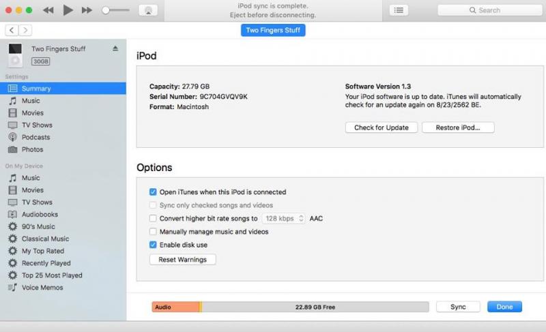Click the Reset Warnings button
Viewport: 546px width, 332px height.
pyautogui.click(x=182, y=260)
